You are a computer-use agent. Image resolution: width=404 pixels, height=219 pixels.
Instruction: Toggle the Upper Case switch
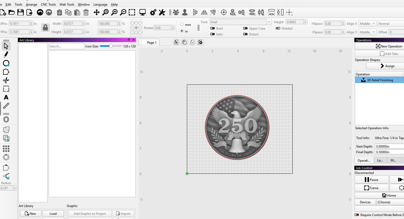pos(245,28)
